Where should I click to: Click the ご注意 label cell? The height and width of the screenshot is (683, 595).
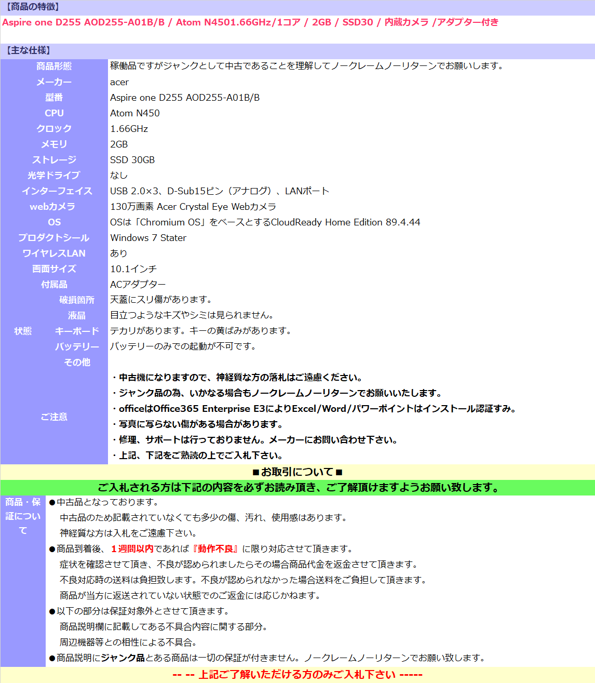point(54,417)
